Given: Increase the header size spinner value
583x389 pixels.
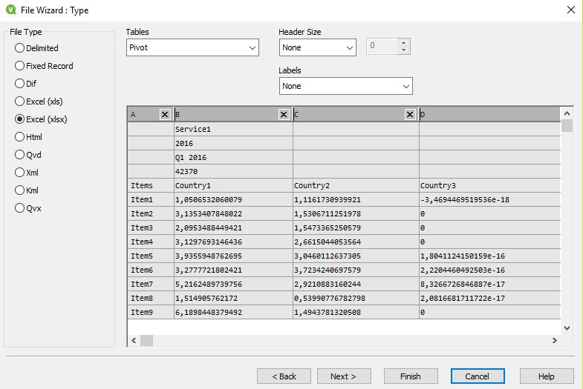Looking at the screenshot, I should (403, 42).
